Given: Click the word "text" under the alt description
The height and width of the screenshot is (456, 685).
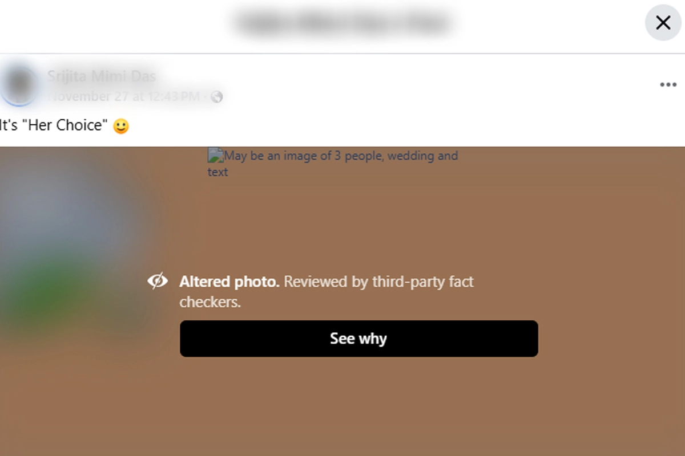Looking at the screenshot, I should 217,172.
